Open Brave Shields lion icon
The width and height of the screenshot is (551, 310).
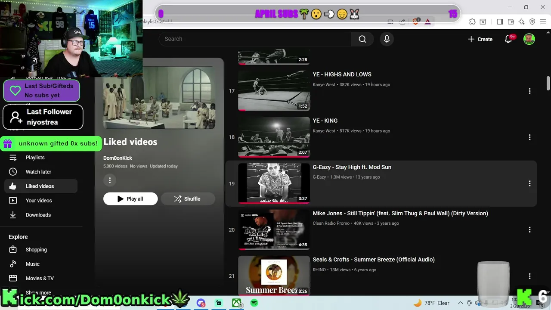(416, 22)
